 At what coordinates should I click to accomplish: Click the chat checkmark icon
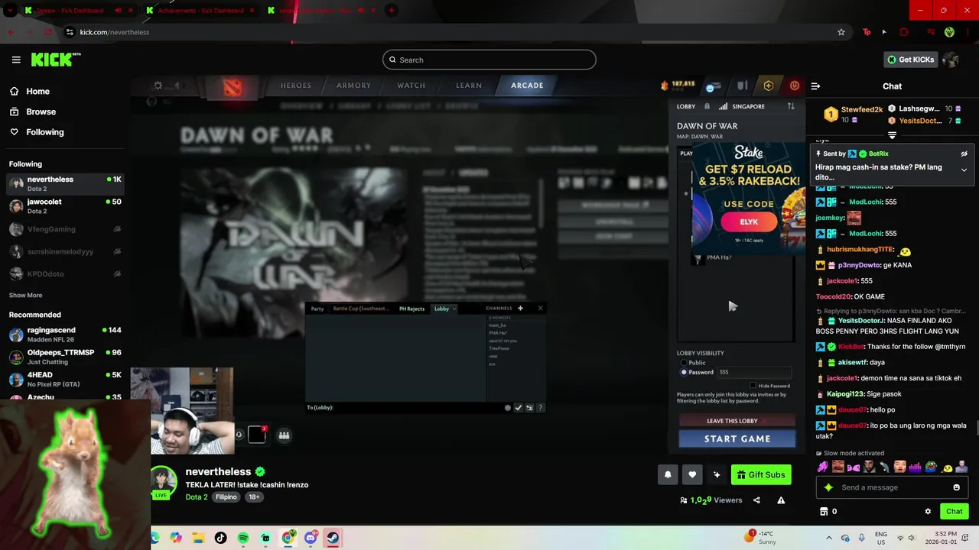pos(519,408)
